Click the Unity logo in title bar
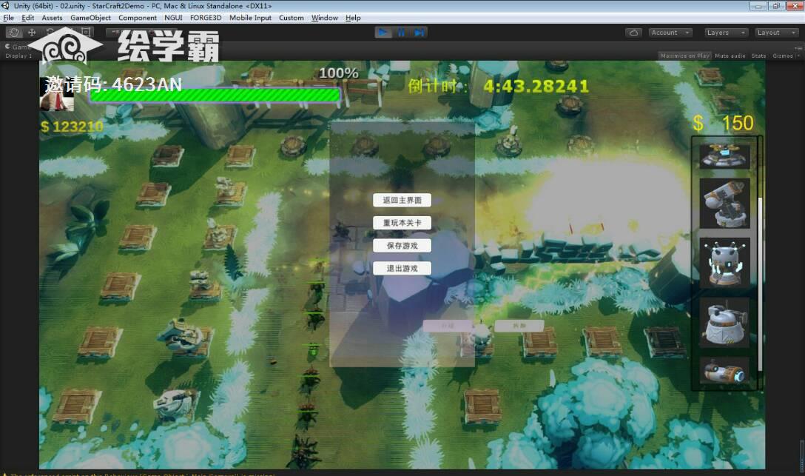This screenshot has height=476, width=805. click(x=6, y=6)
